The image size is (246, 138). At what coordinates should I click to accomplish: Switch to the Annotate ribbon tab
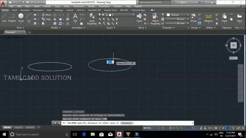(25, 10)
